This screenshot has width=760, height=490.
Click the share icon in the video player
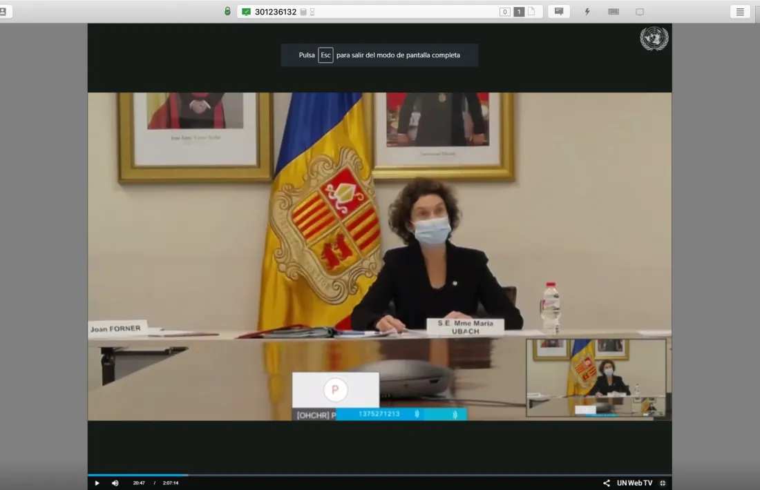coord(607,483)
